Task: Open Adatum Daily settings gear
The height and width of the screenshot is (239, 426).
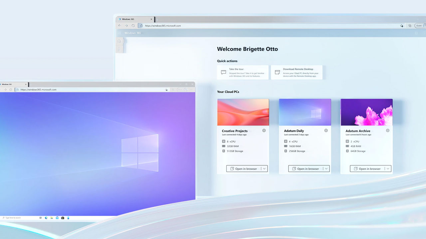Action: click(326, 130)
